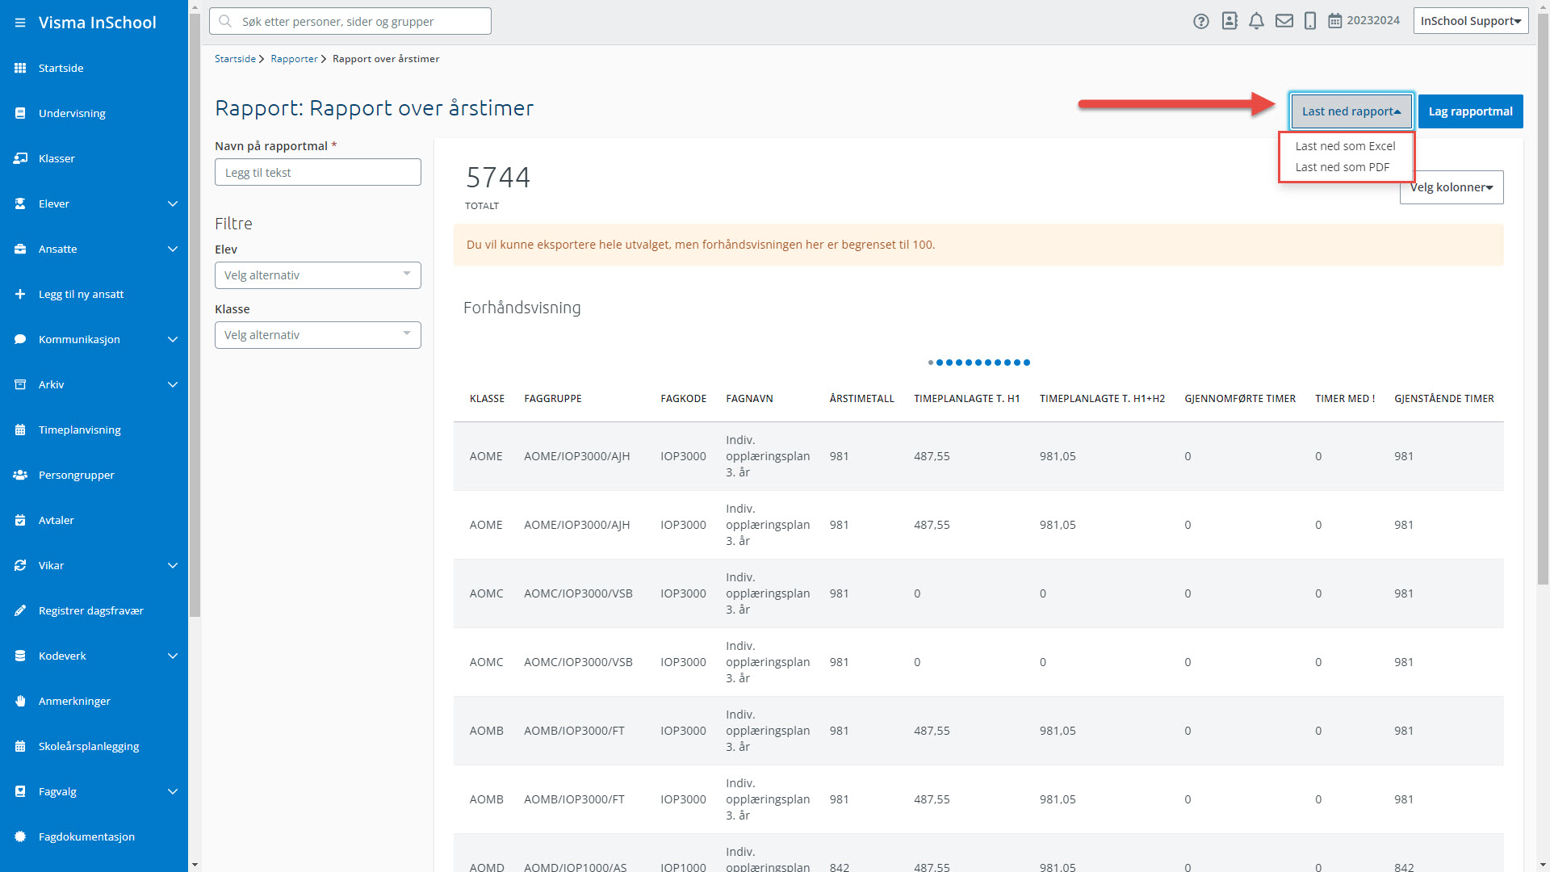Click the Fagdokumentasjon badge icon
Screen dimensions: 1550x872
[20, 836]
